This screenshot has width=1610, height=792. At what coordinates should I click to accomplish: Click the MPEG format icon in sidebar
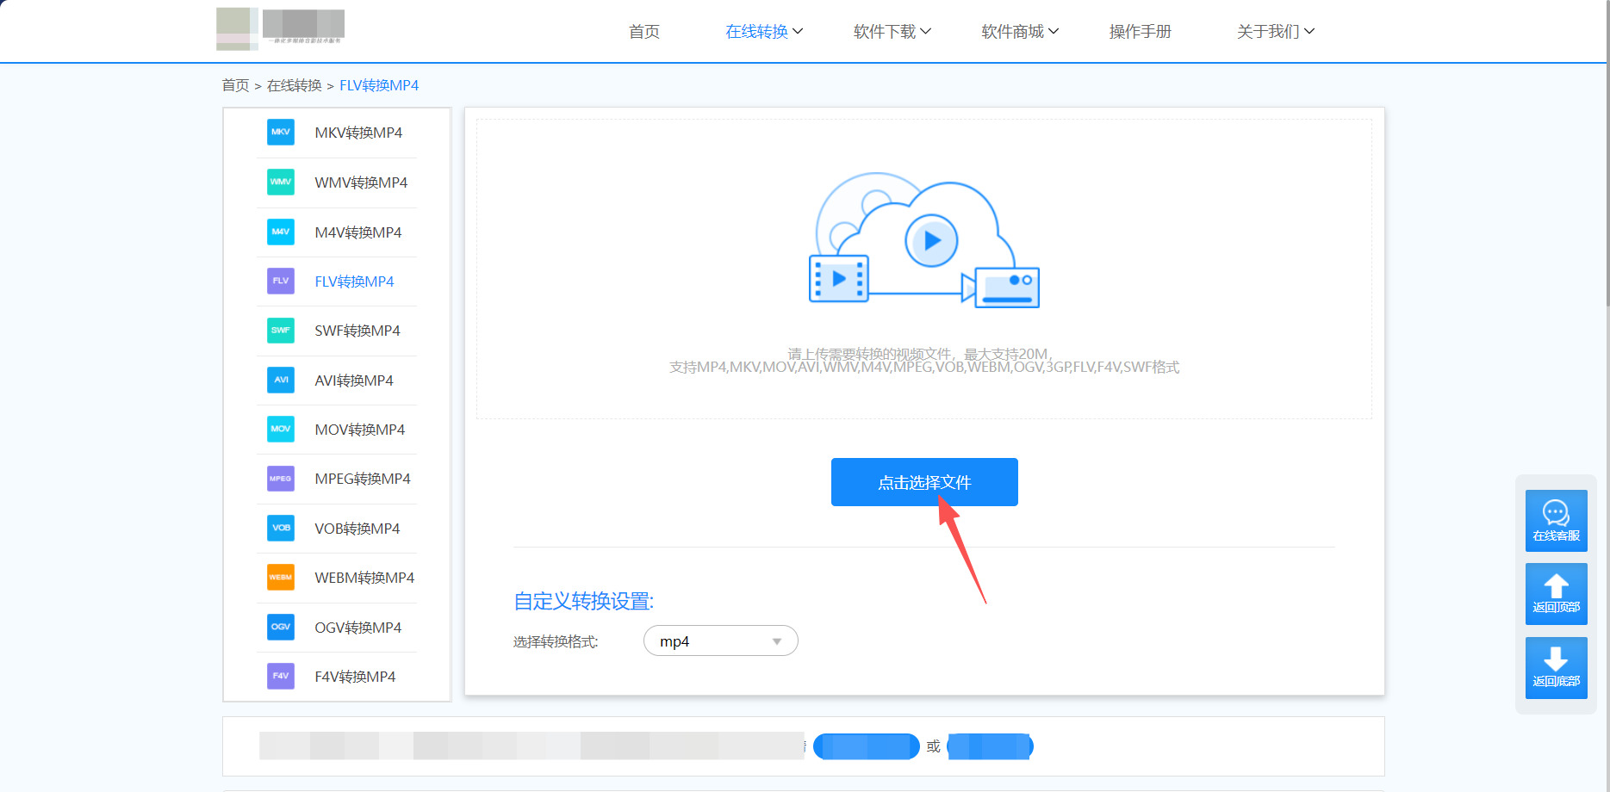pos(281,479)
